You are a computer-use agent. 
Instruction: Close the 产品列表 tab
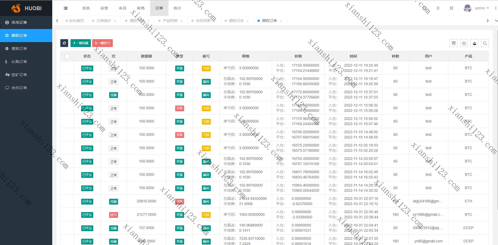click(x=181, y=21)
